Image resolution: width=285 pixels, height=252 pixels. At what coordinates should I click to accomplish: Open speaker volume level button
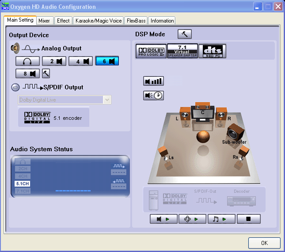click(153, 81)
